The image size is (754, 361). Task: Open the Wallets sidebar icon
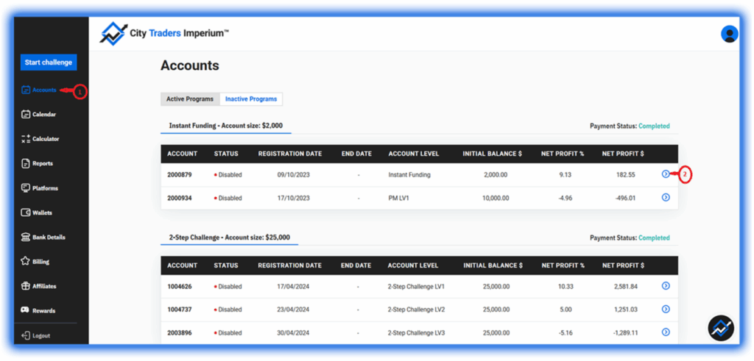point(26,212)
